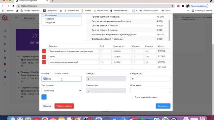
Task: Click the Скидка (%) field
Action: click(150, 79)
